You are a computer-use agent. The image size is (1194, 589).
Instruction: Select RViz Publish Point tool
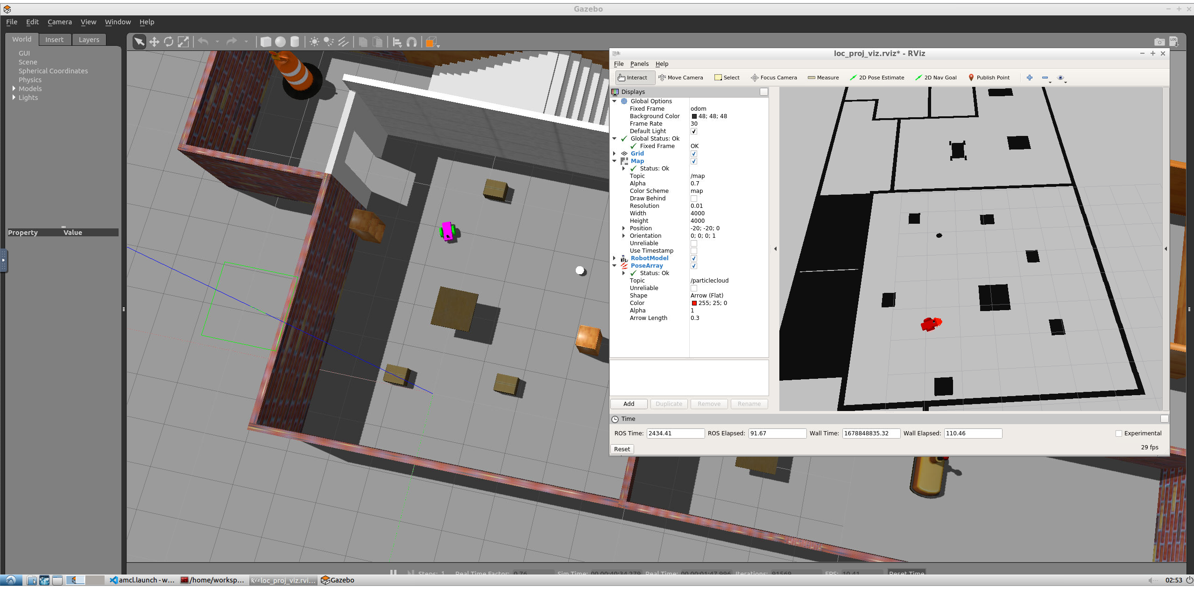click(989, 78)
